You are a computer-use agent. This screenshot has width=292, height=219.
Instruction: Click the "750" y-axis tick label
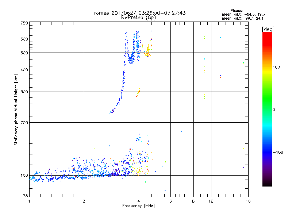point(24,23)
